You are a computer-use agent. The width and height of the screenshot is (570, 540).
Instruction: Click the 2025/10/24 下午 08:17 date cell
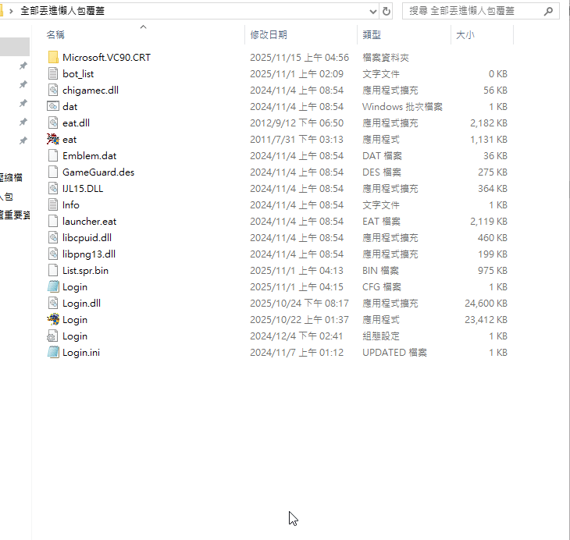299,303
